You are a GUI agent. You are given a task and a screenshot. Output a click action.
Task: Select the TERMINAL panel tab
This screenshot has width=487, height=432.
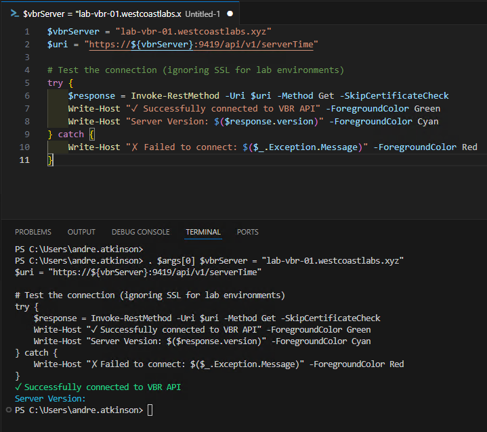click(203, 232)
